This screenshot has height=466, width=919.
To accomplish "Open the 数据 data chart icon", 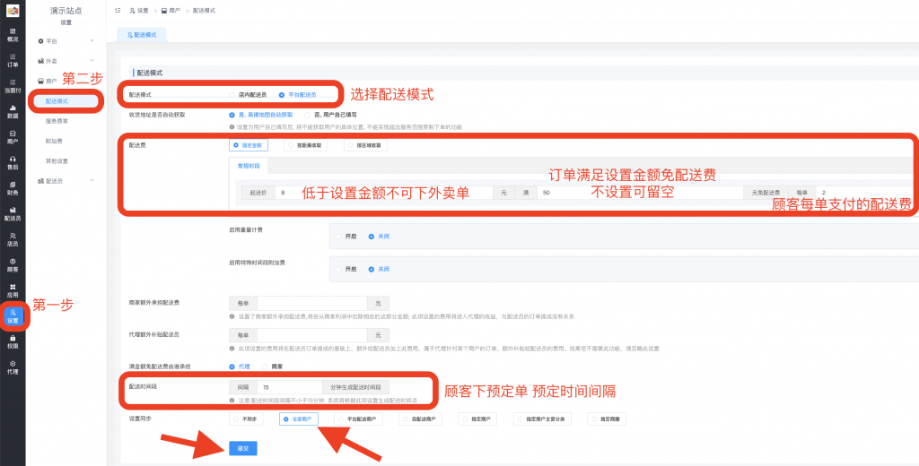I will [x=13, y=111].
